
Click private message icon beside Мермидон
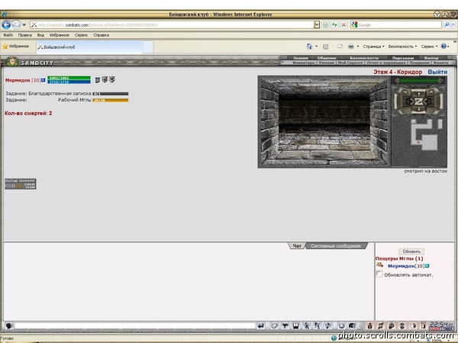tap(379, 264)
